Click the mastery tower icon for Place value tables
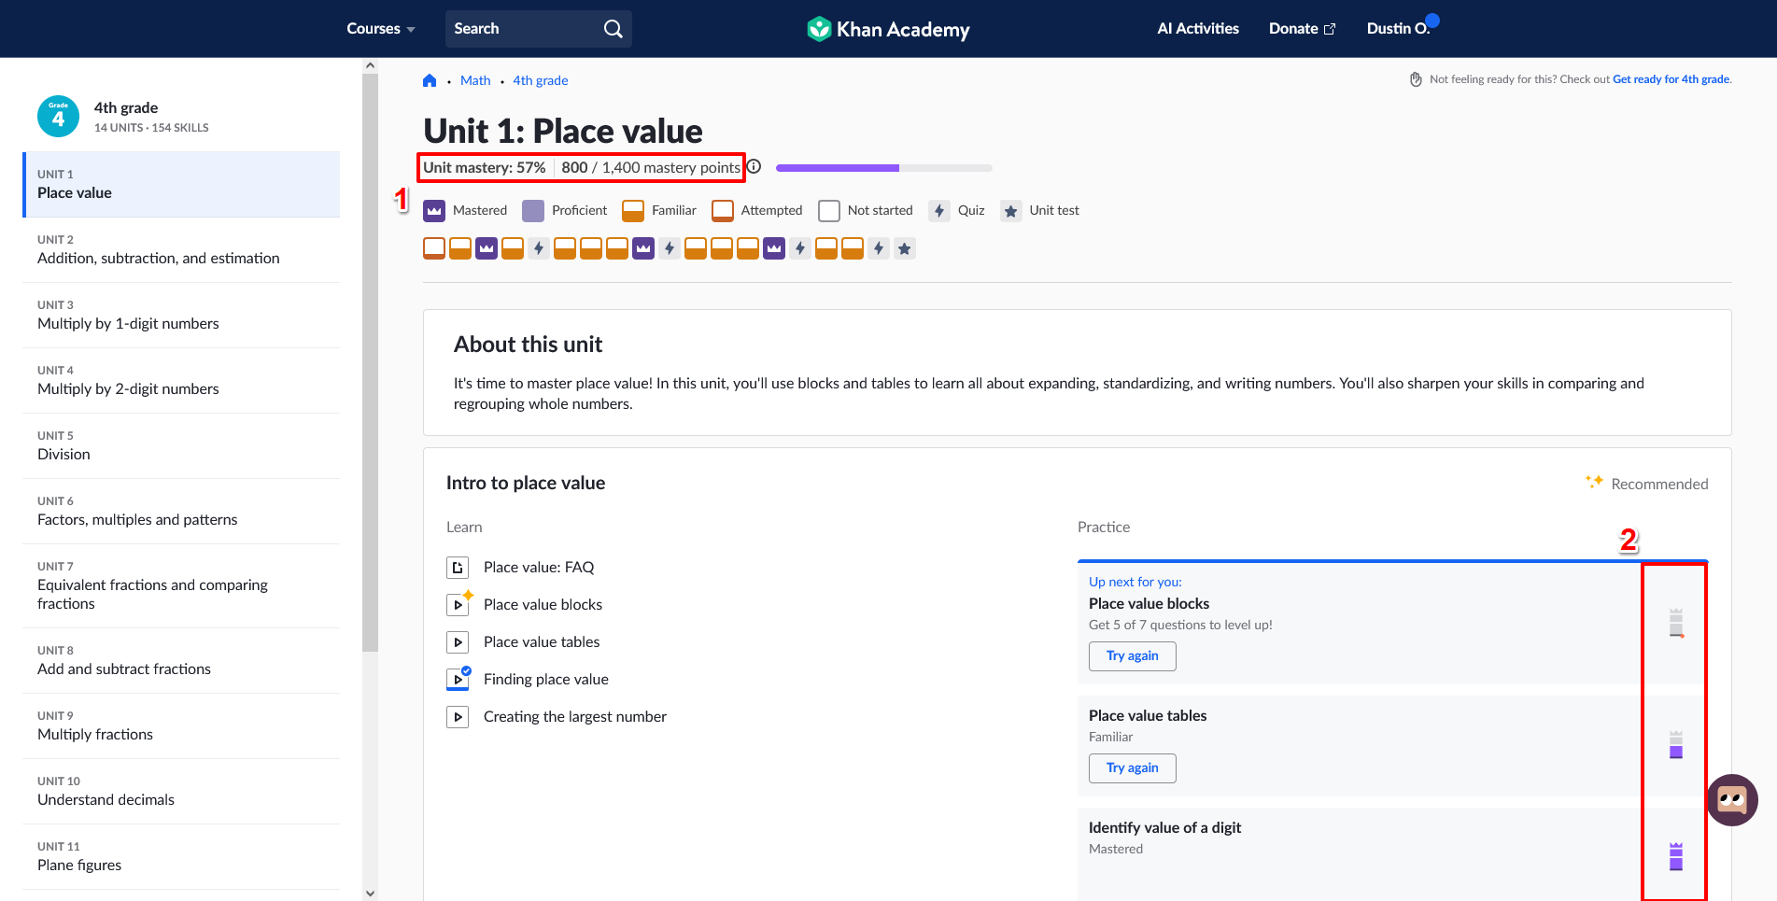Image resolution: width=1777 pixels, height=901 pixels. tap(1676, 744)
